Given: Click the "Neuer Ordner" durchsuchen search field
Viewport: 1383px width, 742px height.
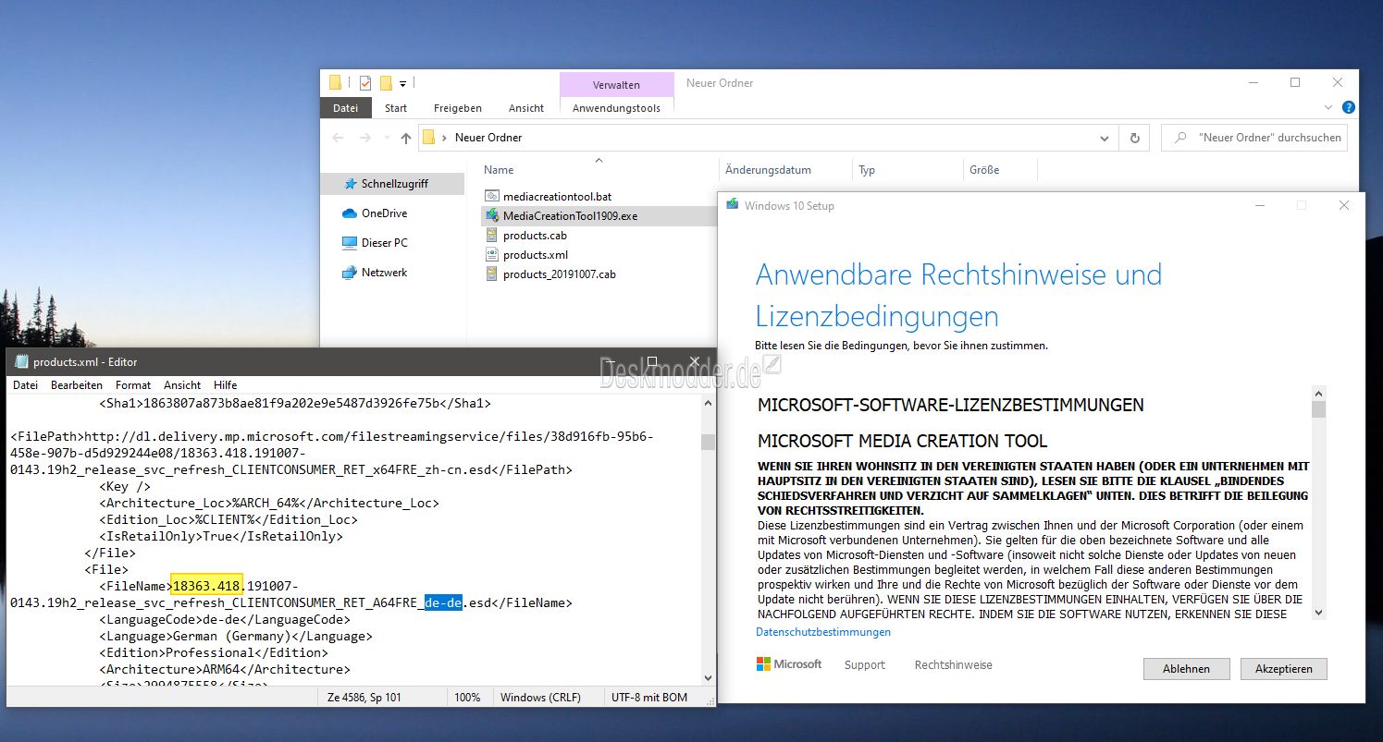Looking at the screenshot, I should (x=1255, y=138).
